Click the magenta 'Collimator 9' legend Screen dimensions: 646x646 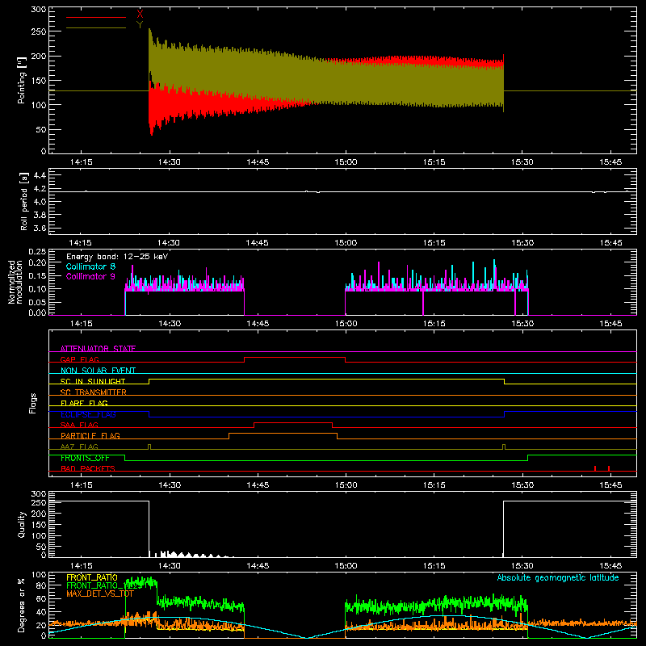pyautogui.click(x=90, y=276)
